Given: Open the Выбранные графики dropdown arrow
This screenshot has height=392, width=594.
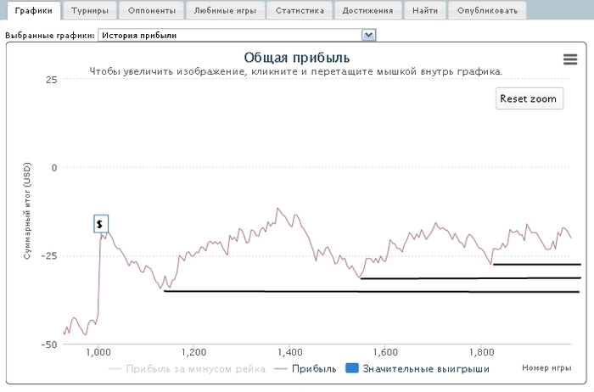Looking at the screenshot, I should 368,36.
